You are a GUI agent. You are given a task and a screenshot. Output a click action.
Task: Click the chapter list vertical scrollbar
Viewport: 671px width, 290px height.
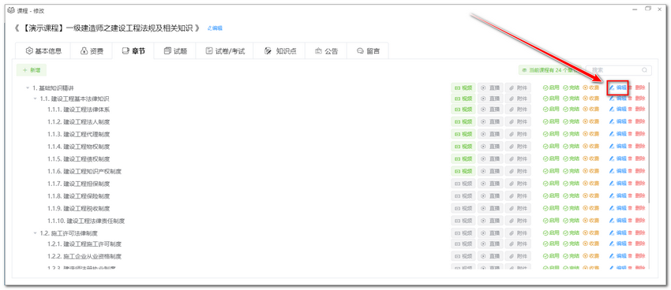[649, 143]
